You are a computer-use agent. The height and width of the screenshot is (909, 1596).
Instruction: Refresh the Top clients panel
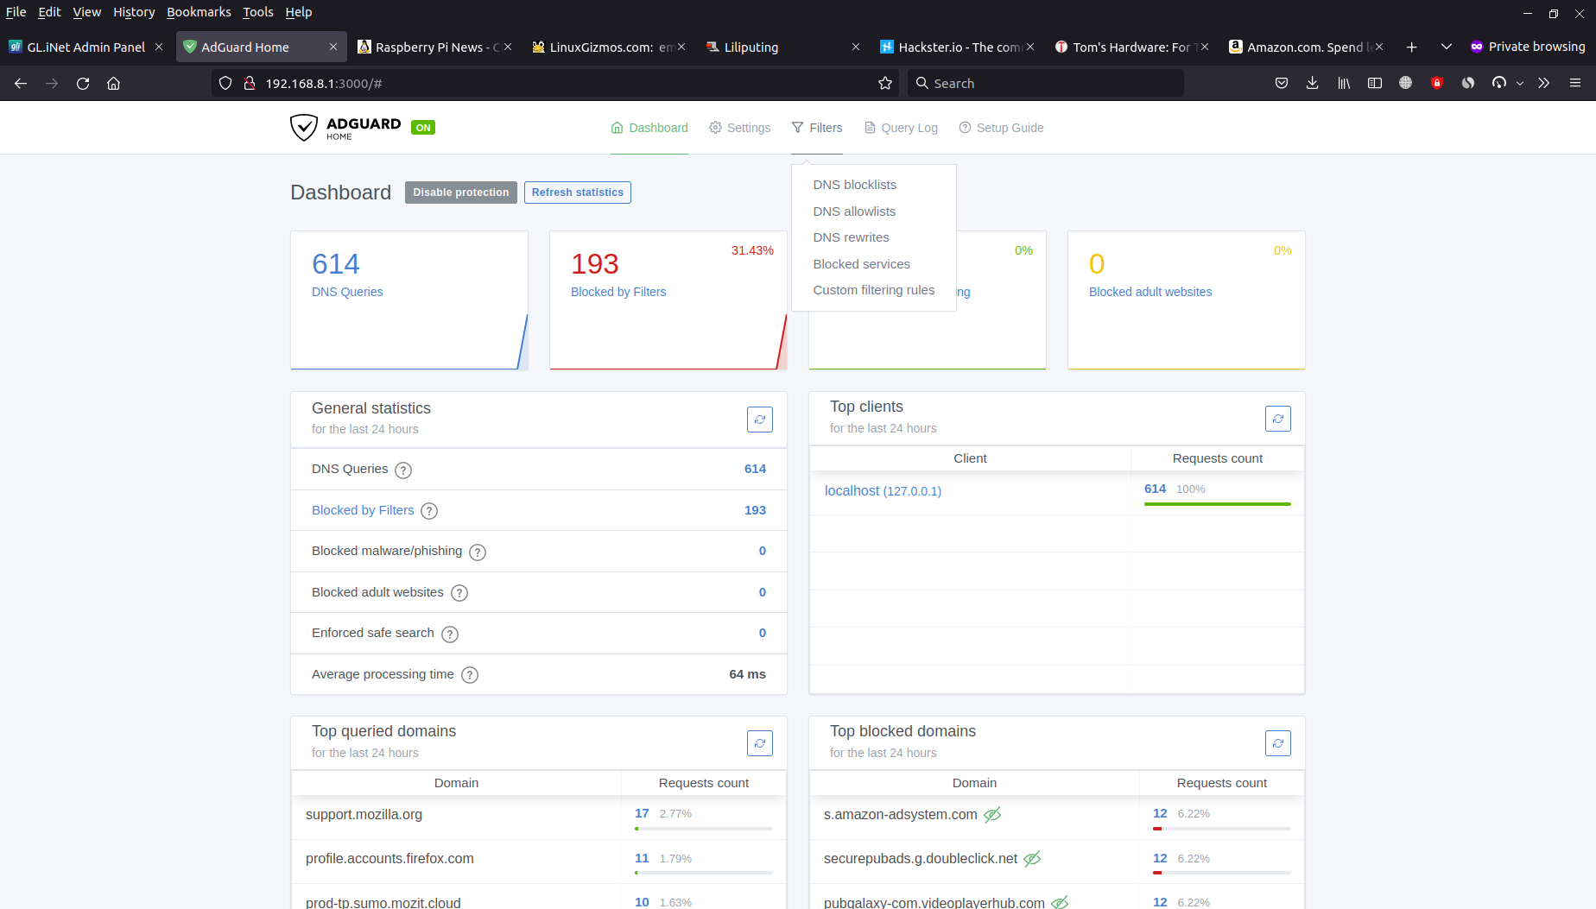pyautogui.click(x=1277, y=419)
